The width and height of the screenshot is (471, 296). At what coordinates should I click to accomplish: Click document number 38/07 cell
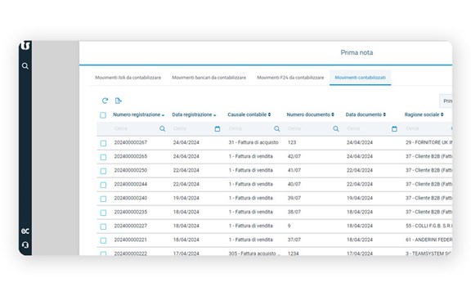tap(294, 212)
